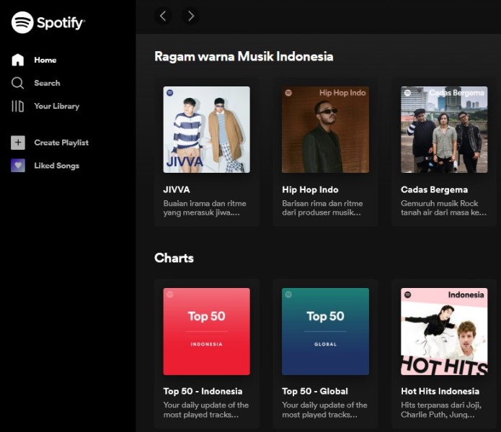Open the Top 50 Global teal cover

click(x=325, y=331)
